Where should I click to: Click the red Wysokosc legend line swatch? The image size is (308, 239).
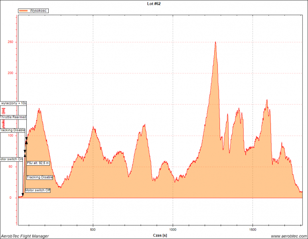24,11
